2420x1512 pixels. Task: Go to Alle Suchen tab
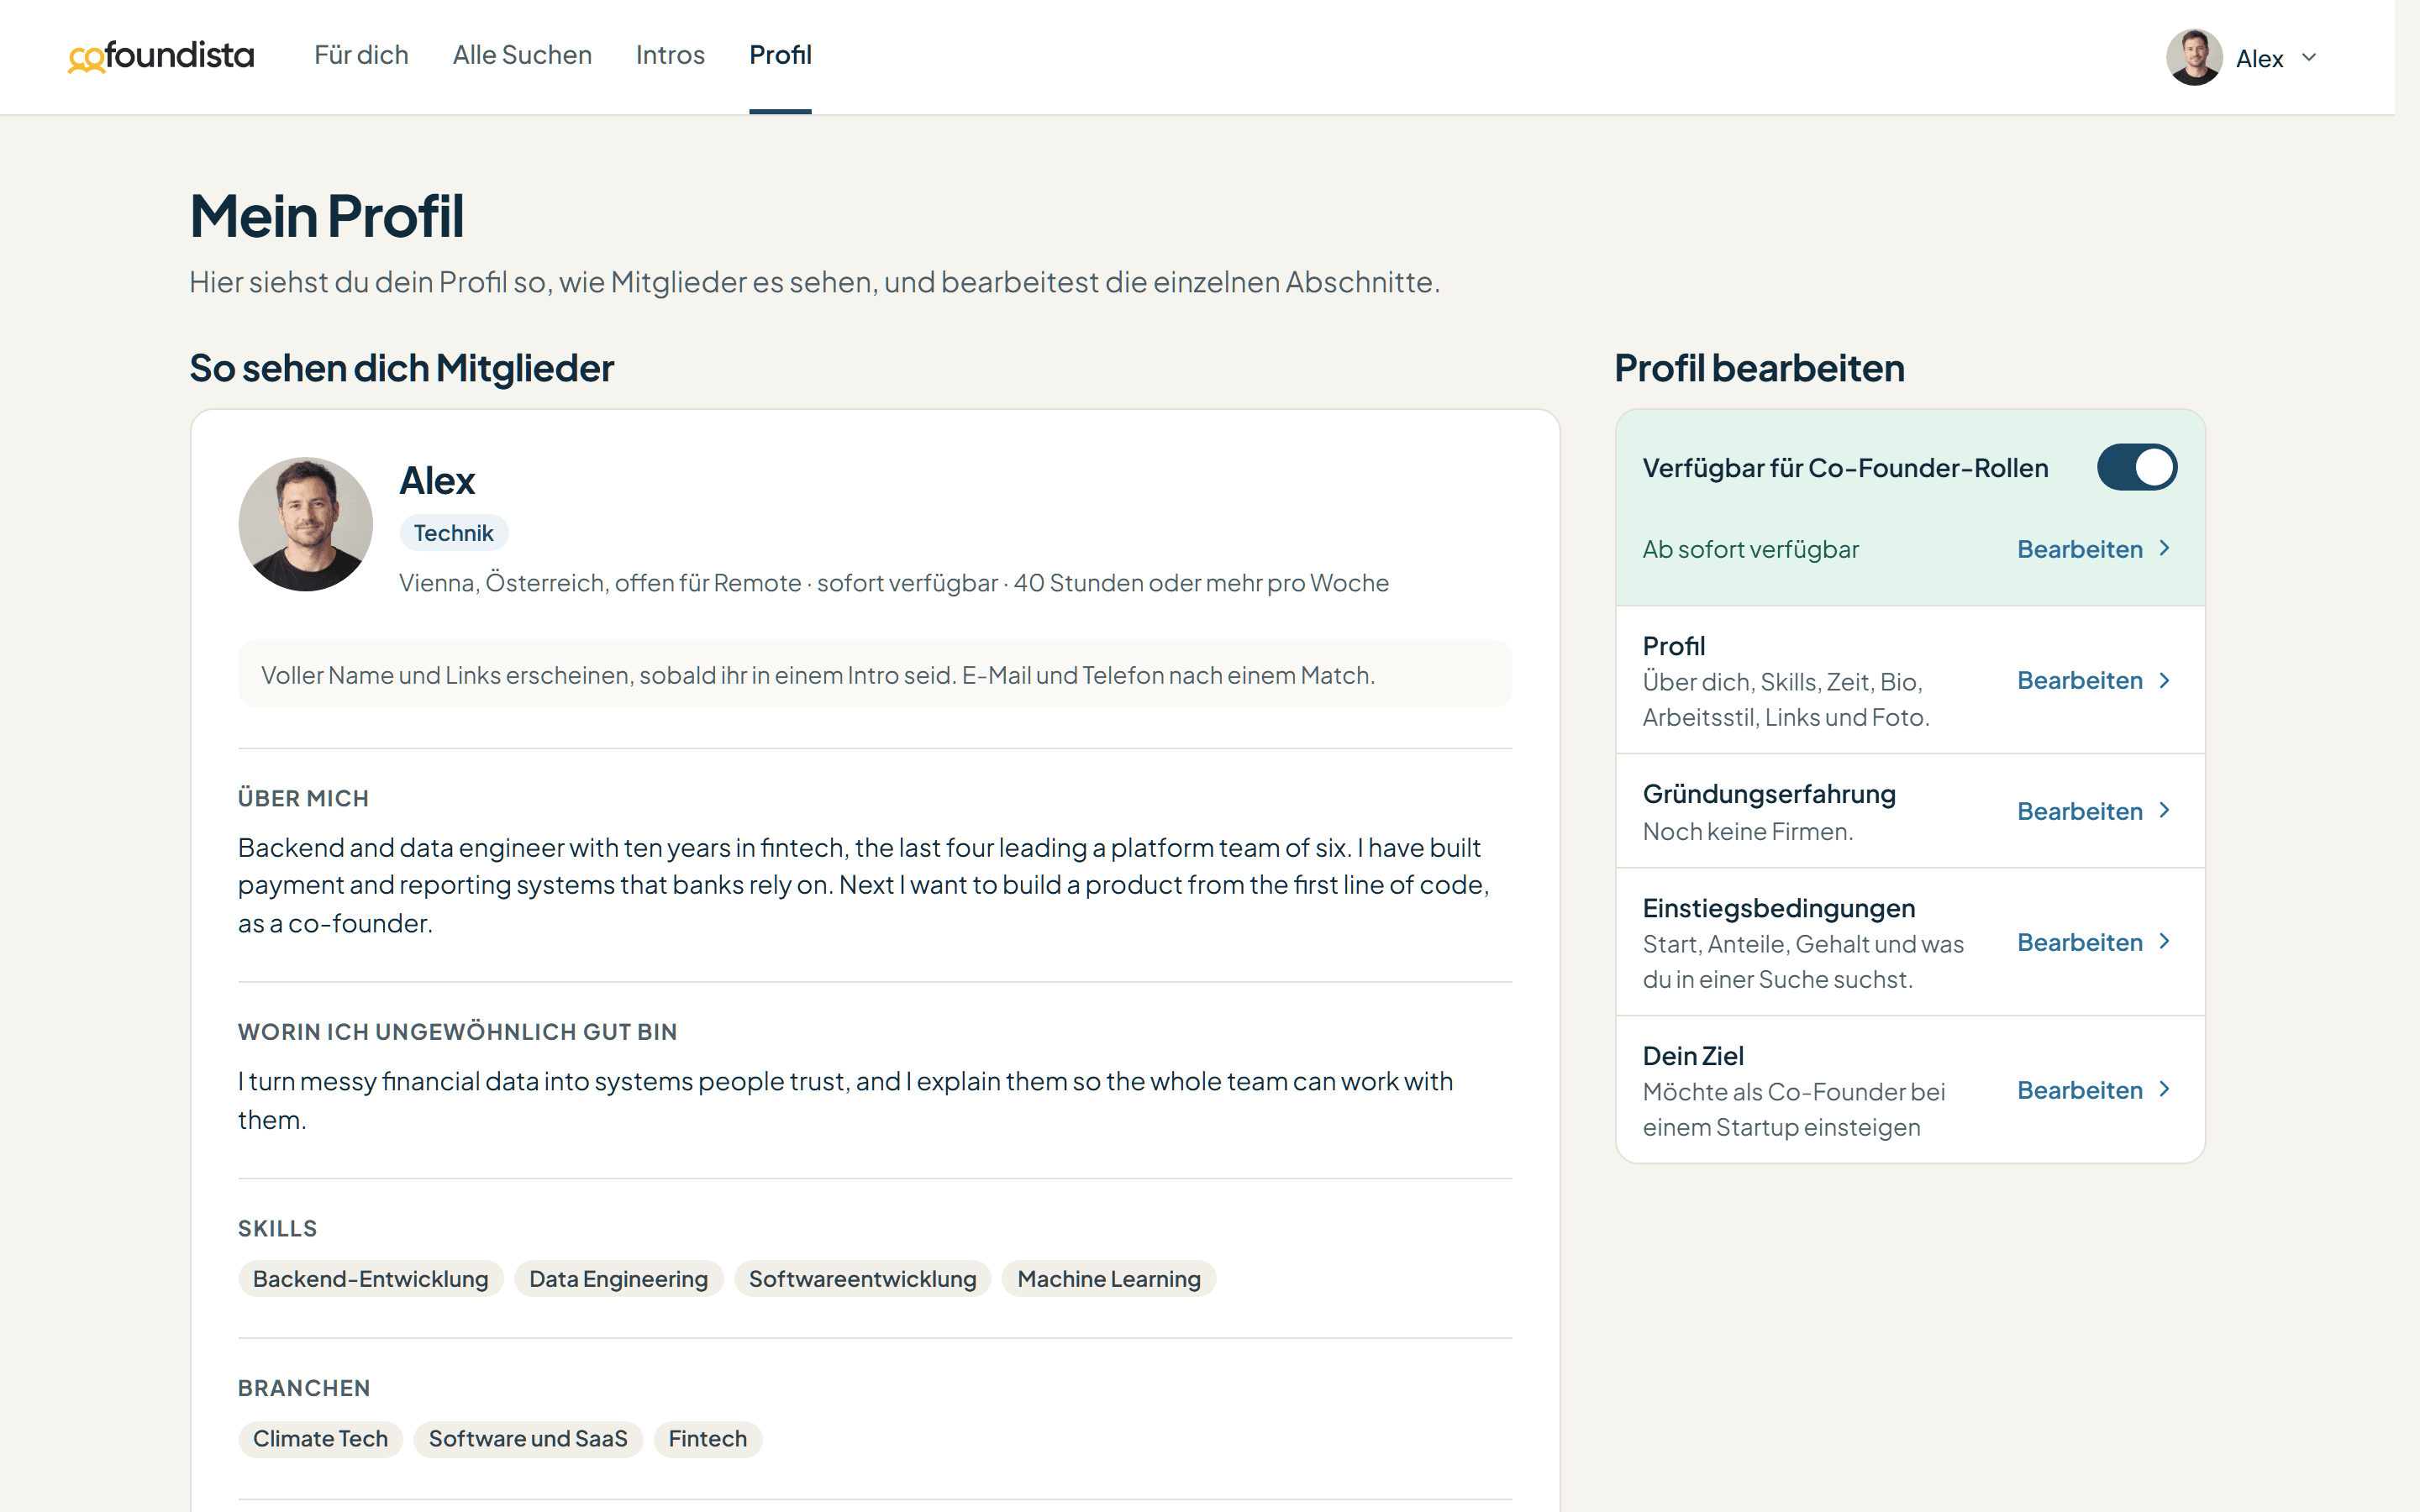(522, 55)
